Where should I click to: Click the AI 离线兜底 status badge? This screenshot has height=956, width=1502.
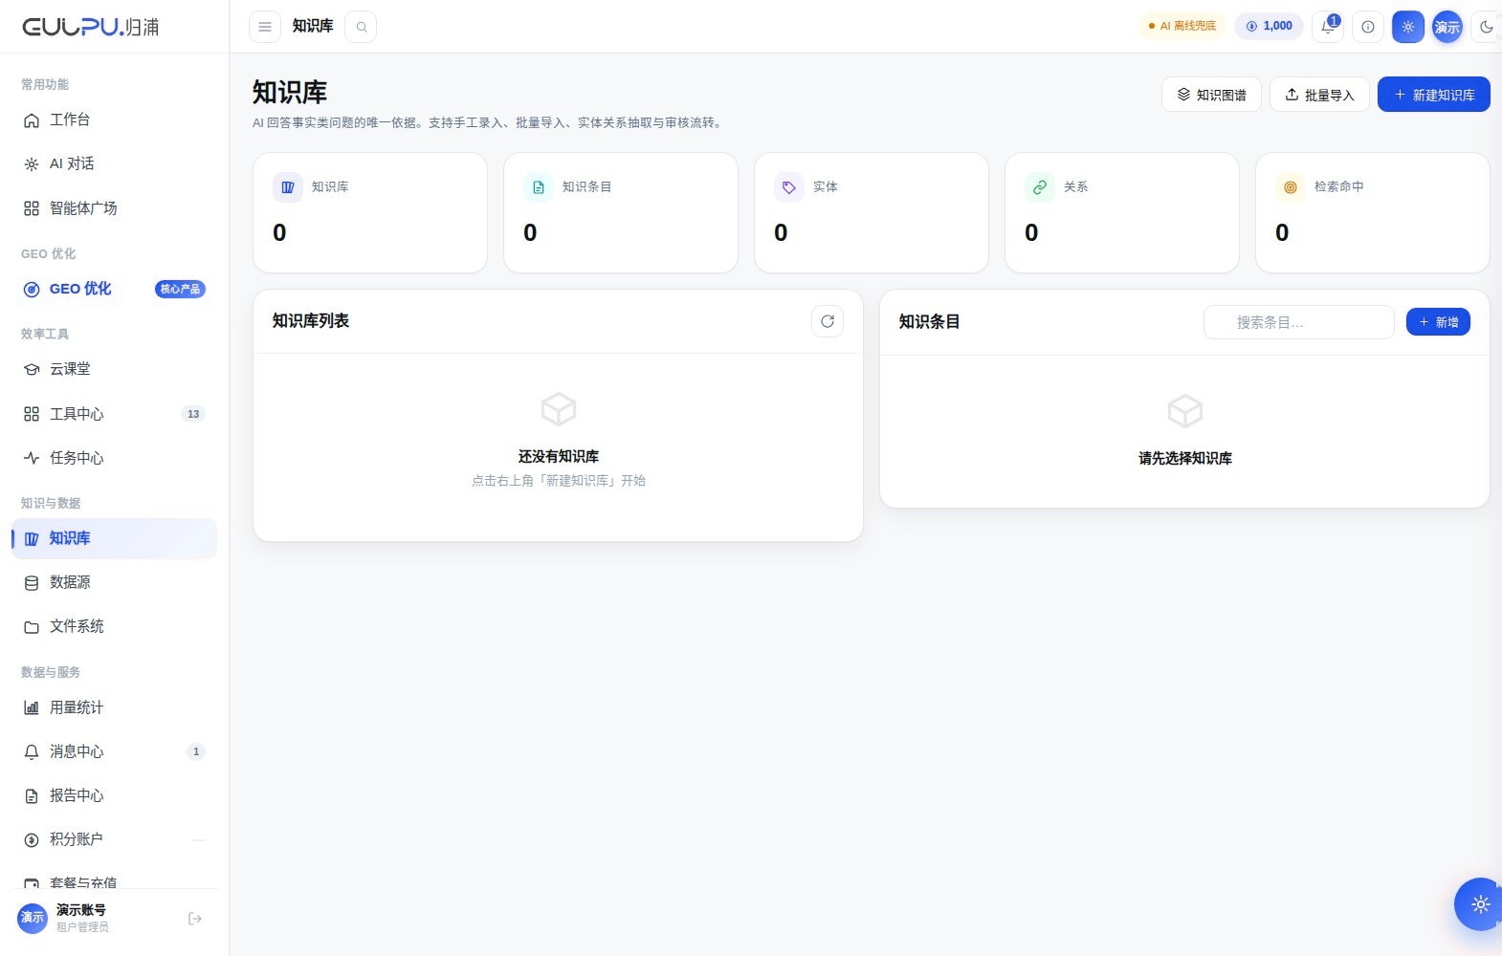[1182, 26]
